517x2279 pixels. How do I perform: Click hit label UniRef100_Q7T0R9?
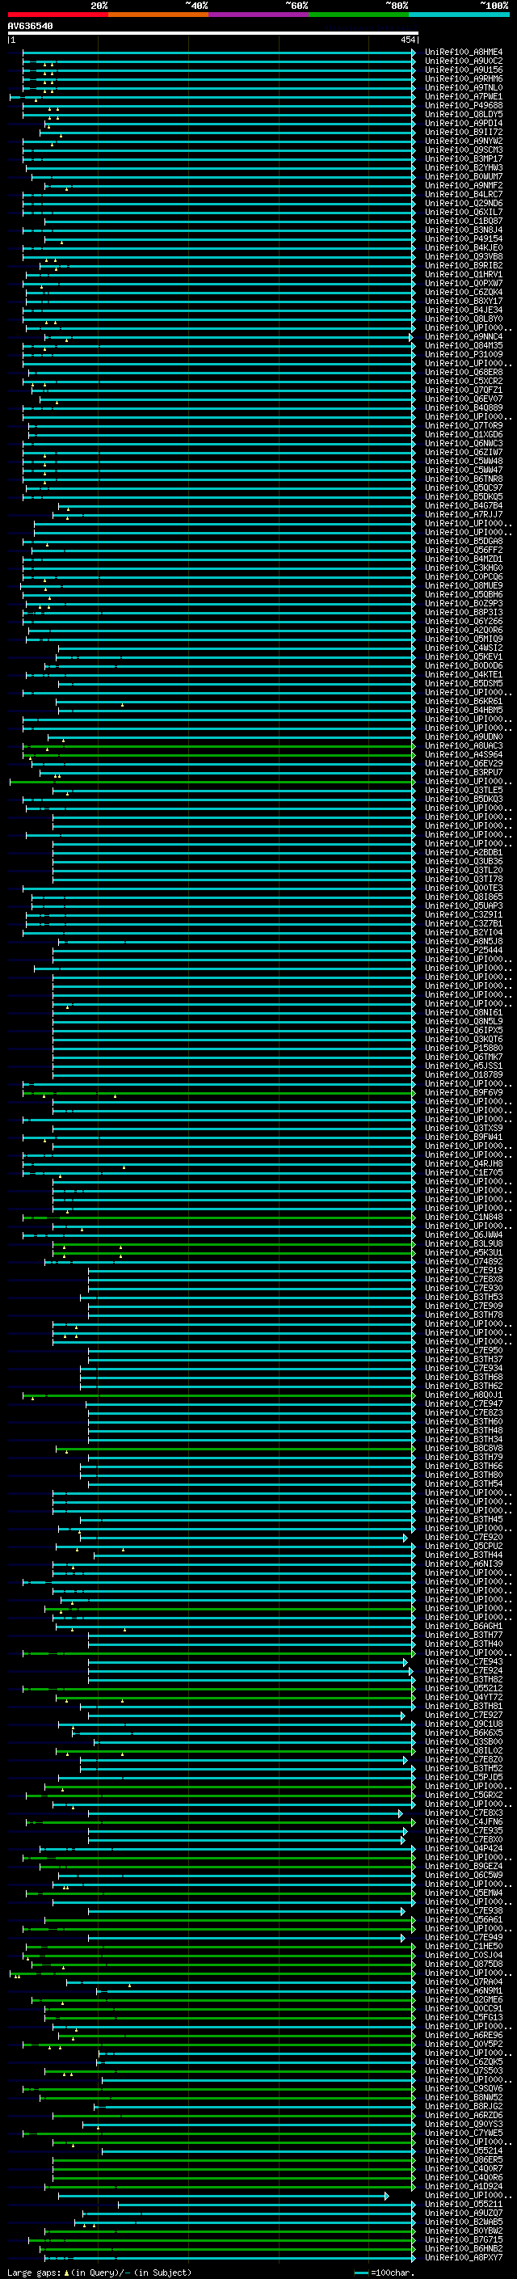pos(464,425)
